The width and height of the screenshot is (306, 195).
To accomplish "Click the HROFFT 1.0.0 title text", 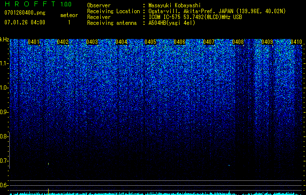I will pos(38,4).
